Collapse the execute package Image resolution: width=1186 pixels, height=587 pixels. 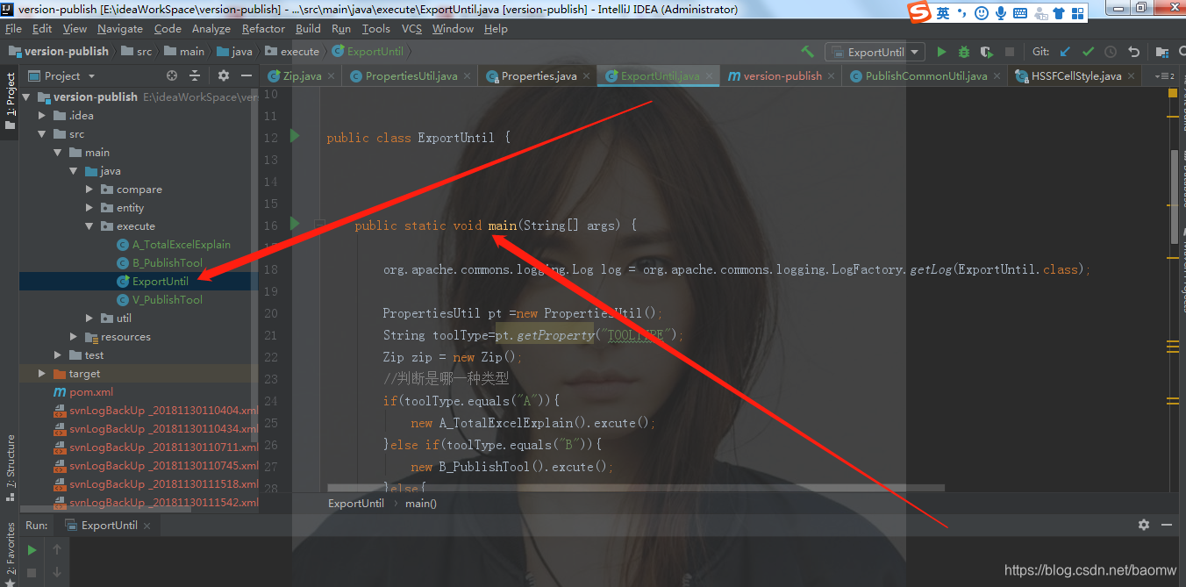point(89,225)
